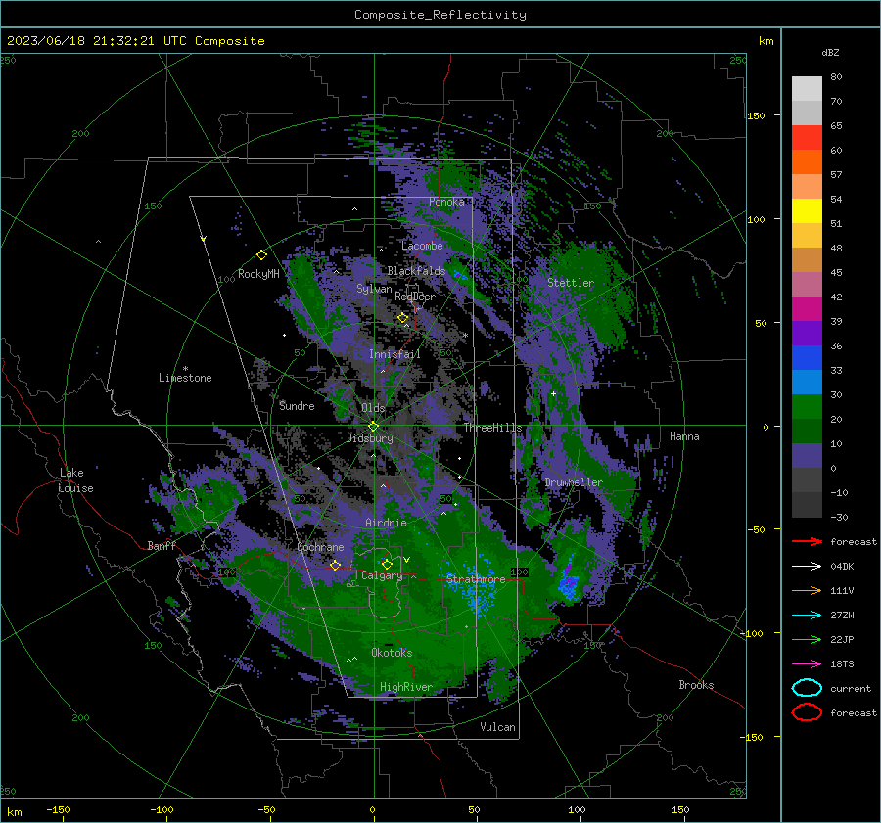Click the yellow diamond marker above Calgary

point(387,564)
